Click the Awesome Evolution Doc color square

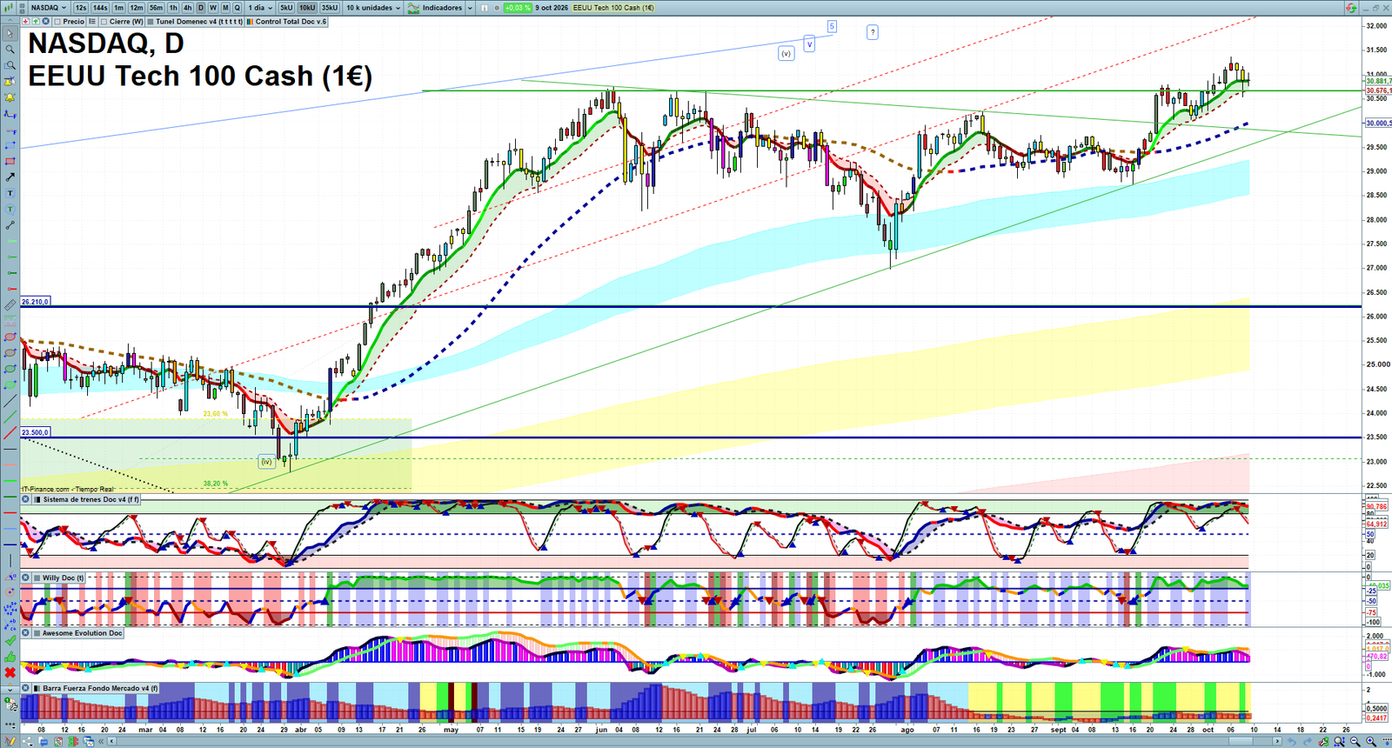(x=37, y=633)
